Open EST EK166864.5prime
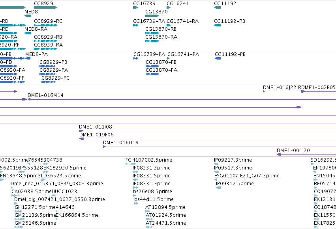This screenshot has width=336, height=229. (x=57, y=220)
